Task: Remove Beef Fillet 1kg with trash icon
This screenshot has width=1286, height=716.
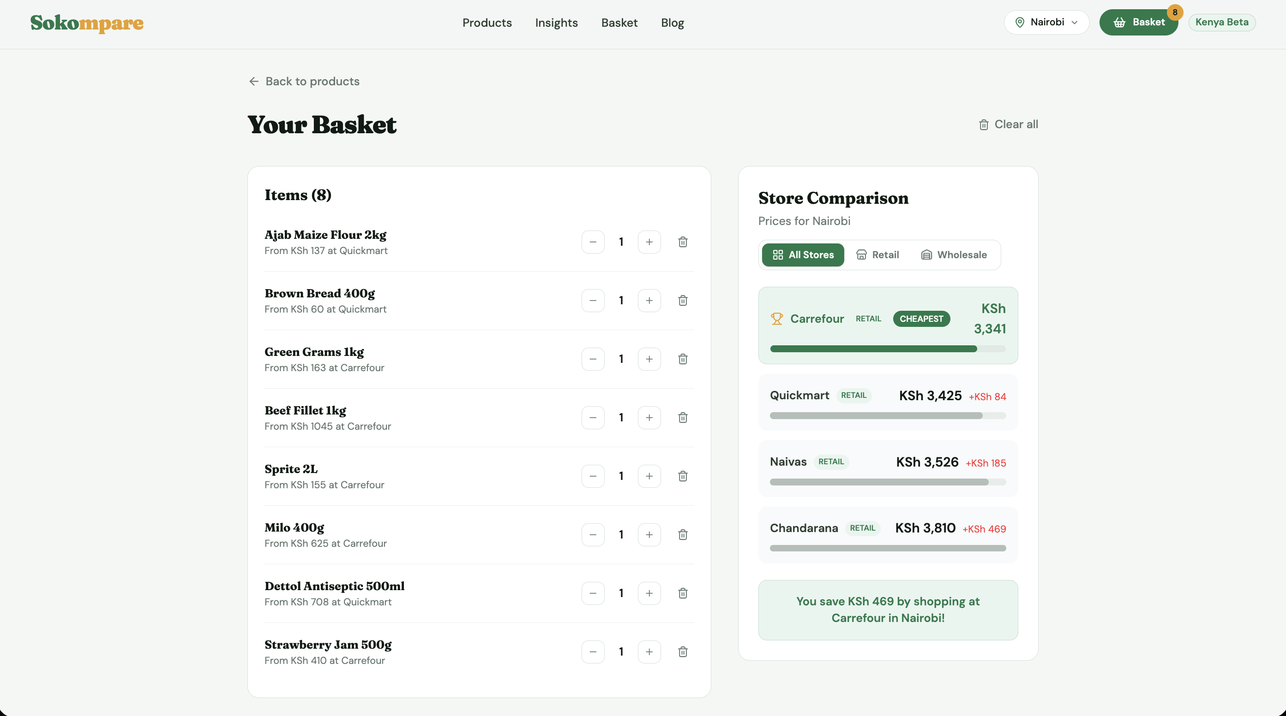Action: click(x=682, y=417)
